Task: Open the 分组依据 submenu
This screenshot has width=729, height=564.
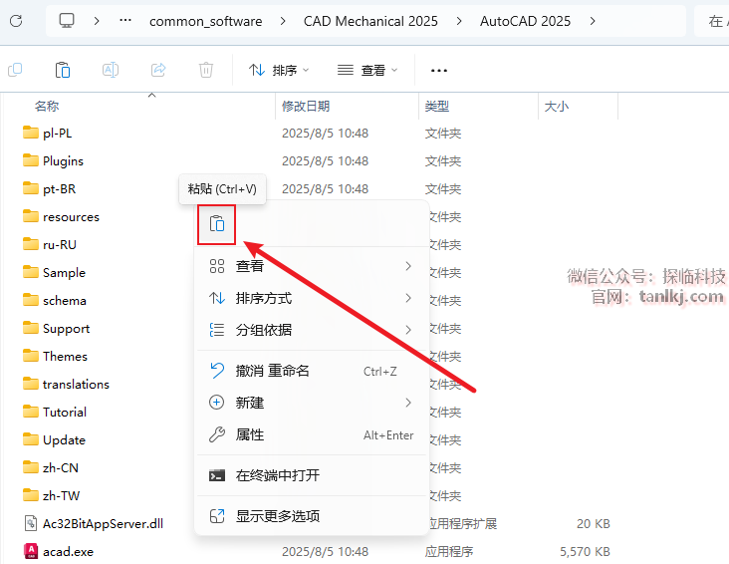Action: tap(311, 330)
